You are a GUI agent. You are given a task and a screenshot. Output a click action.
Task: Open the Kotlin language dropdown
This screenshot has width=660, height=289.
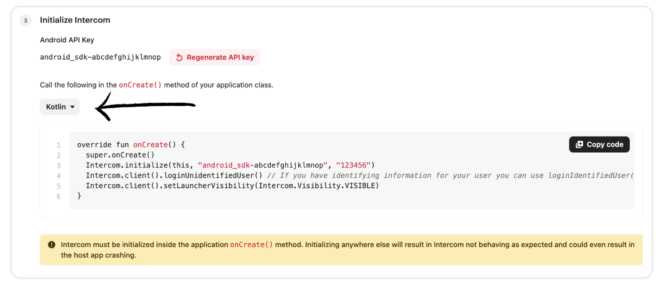click(x=60, y=107)
